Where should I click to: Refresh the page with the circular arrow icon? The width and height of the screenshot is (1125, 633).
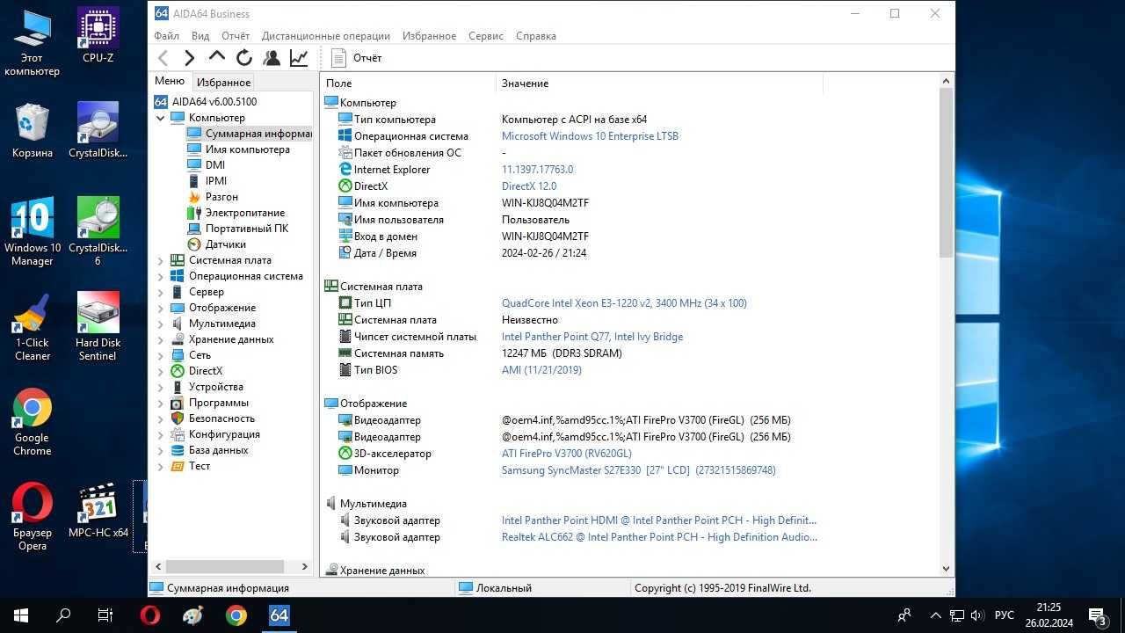pos(244,58)
